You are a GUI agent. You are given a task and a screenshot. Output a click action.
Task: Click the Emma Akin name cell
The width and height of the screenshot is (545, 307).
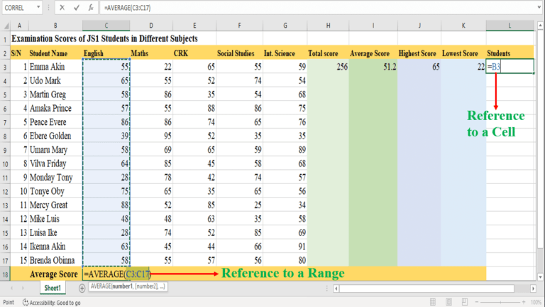[55, 67]
